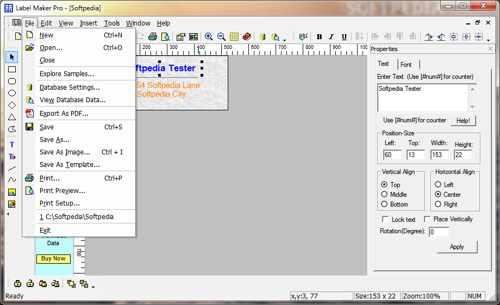Expand overflow arrow after database view icon
Viewport: 500px width, 305px height.
point(284,40)
